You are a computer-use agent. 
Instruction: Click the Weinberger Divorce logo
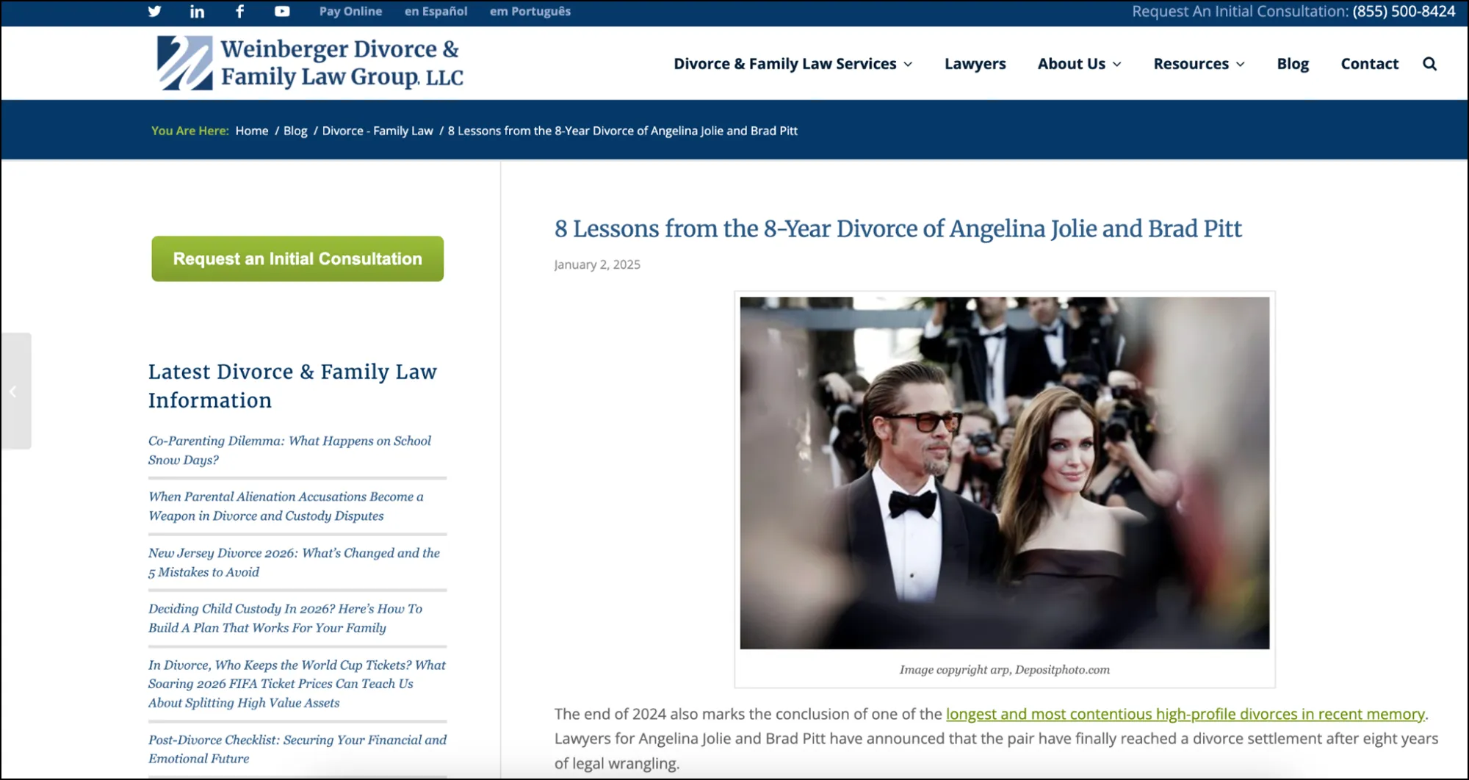pyautogui.click(x=308, y=62)
